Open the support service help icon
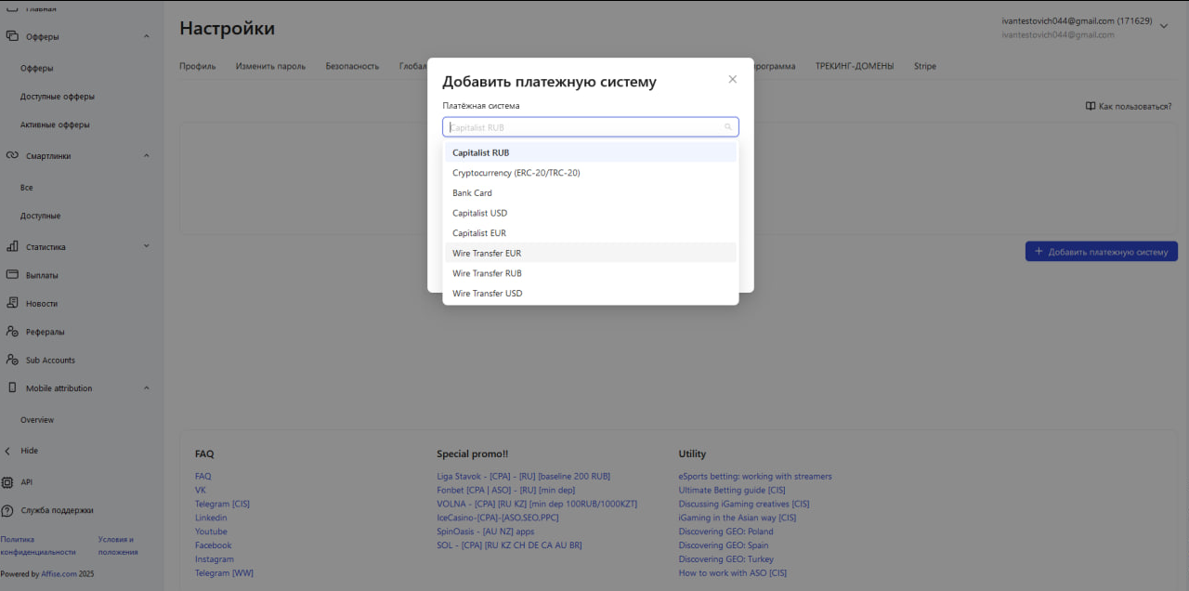 [x=8, y=510]
